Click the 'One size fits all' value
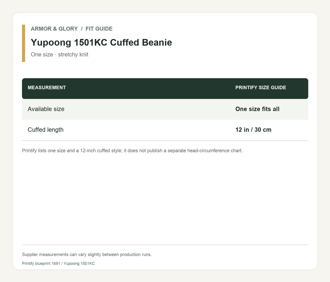The width and height of the screenshot is (330, 282). tap(257, 109)
